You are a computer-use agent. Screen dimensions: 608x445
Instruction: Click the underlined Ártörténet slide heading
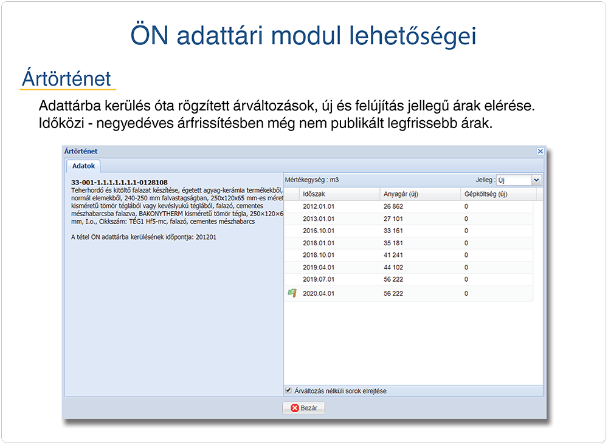67,79
